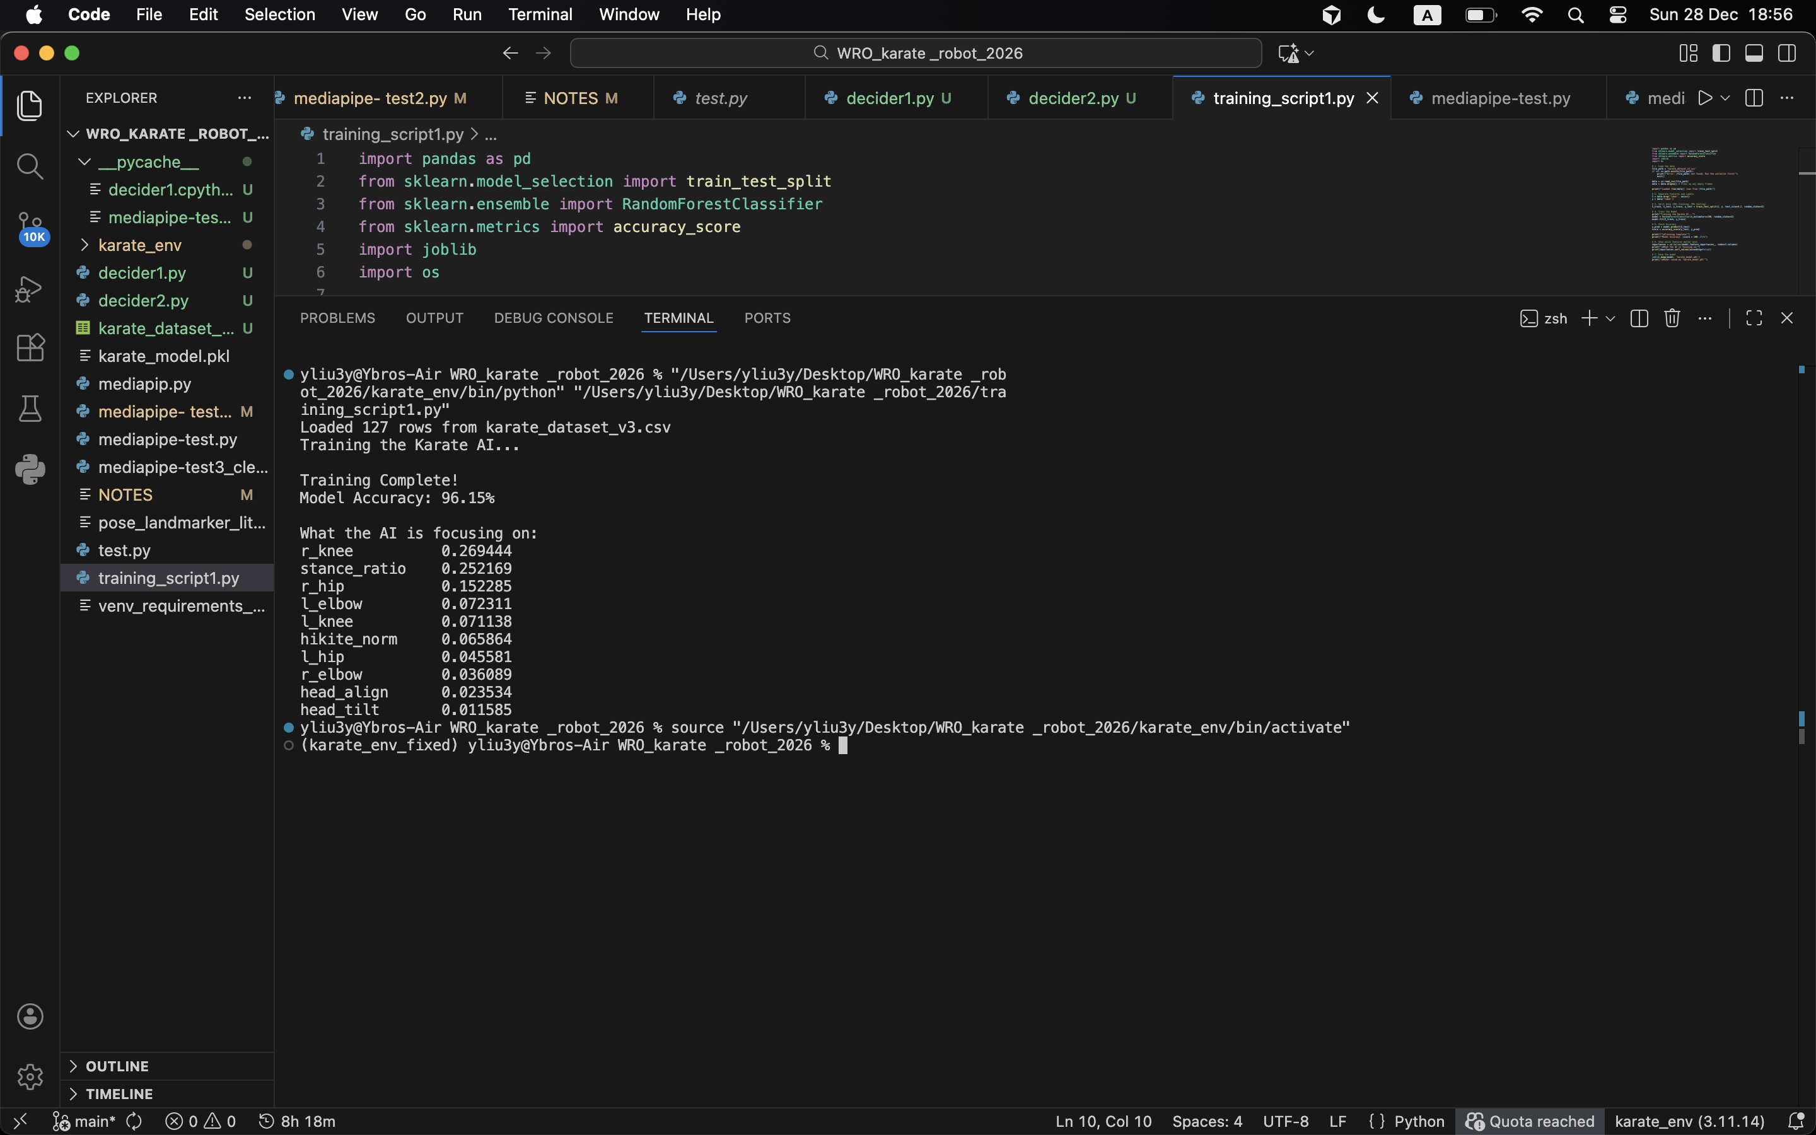Open the Run and Debug view
Viewport: 1816px width, 1135px height.
[x=30, y=289]
